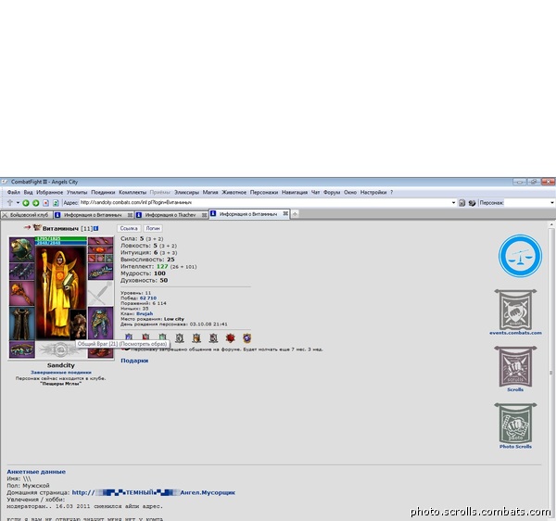Screen dimensions: 556x521
Task: Open the Магия menu
Action: [x=210, y=192]
